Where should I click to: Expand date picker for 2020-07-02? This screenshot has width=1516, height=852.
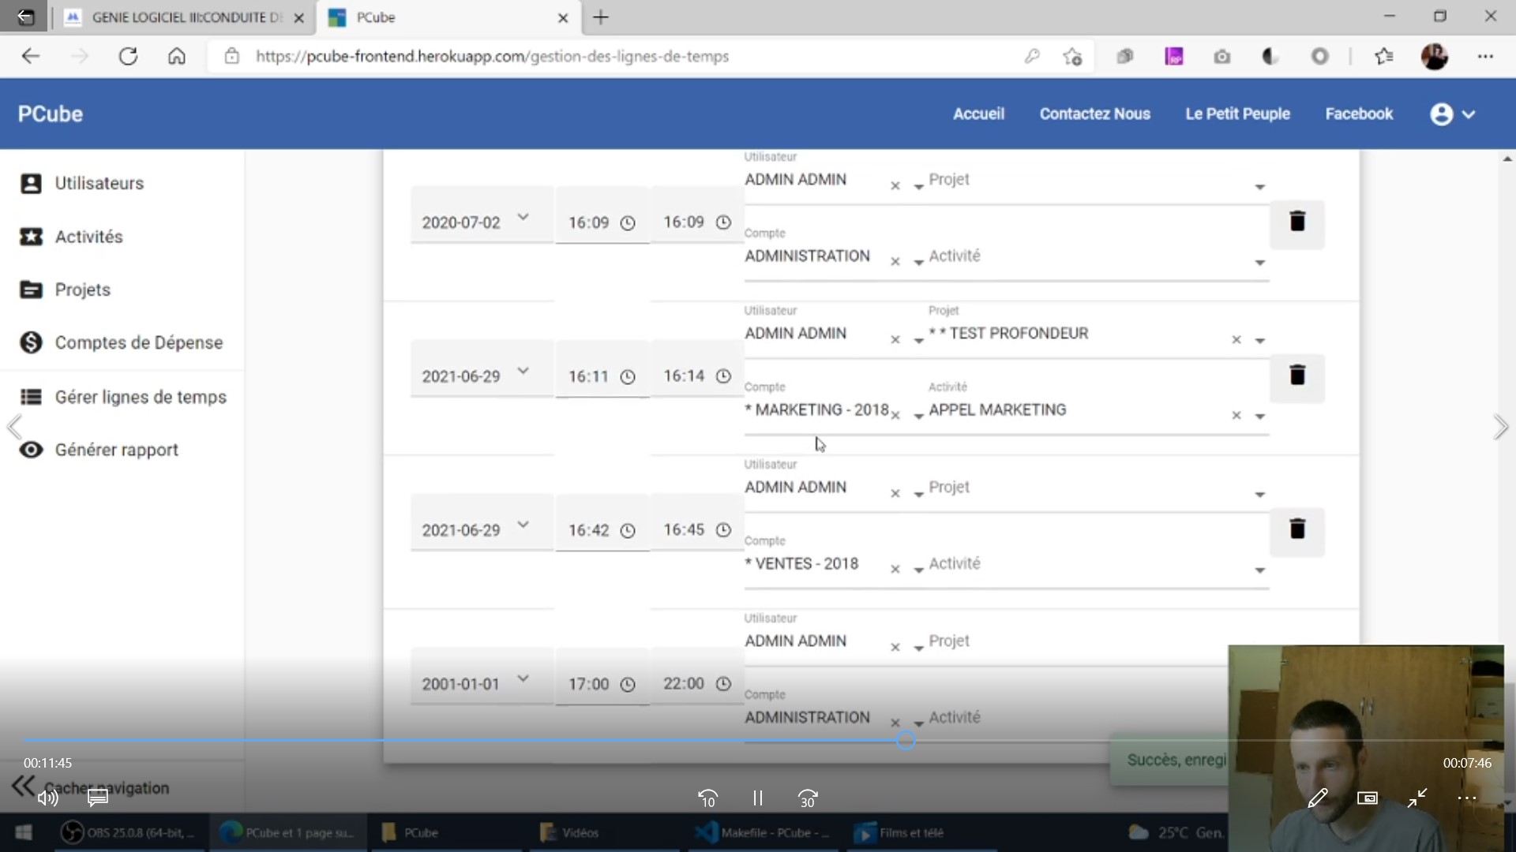[x=523, y=217]
